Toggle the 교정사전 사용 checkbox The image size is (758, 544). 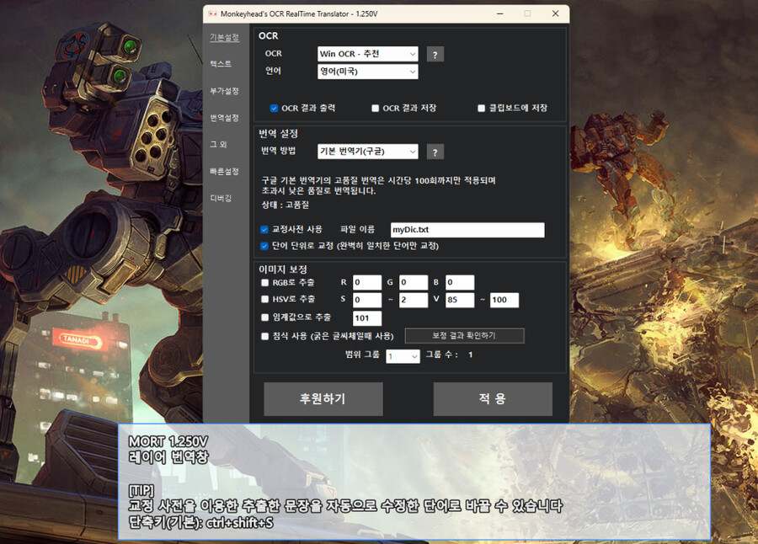(x=264, y=229)
